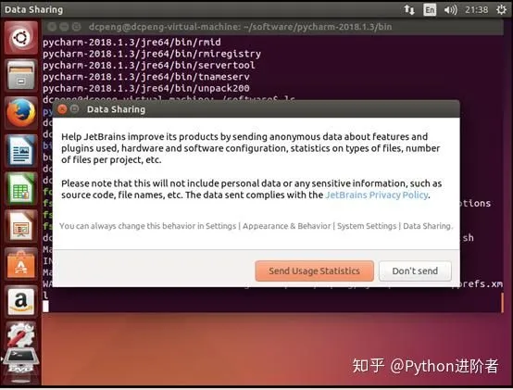Open the session power gear menu
The width and height of the screenshot is (513, 390).
point(501,10)
